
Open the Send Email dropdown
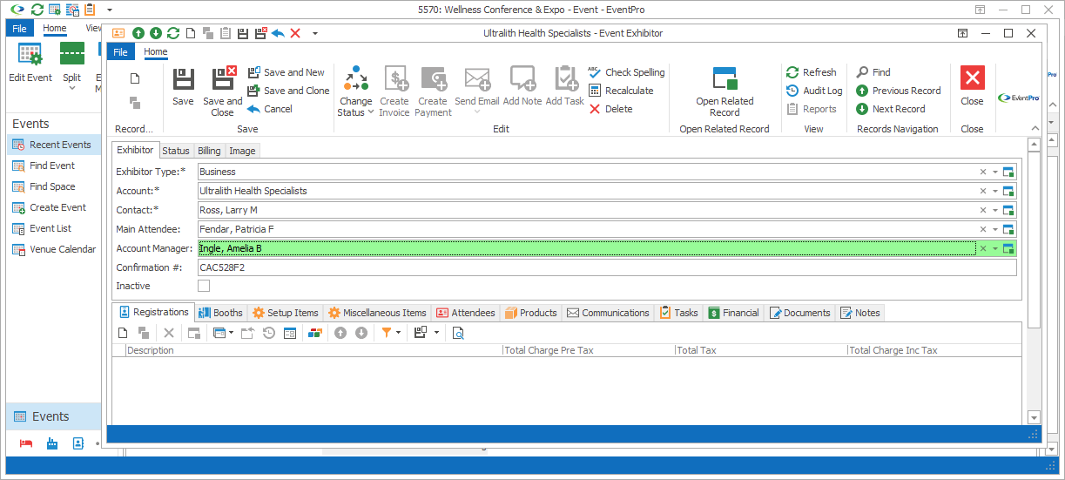tap(477, 91)
